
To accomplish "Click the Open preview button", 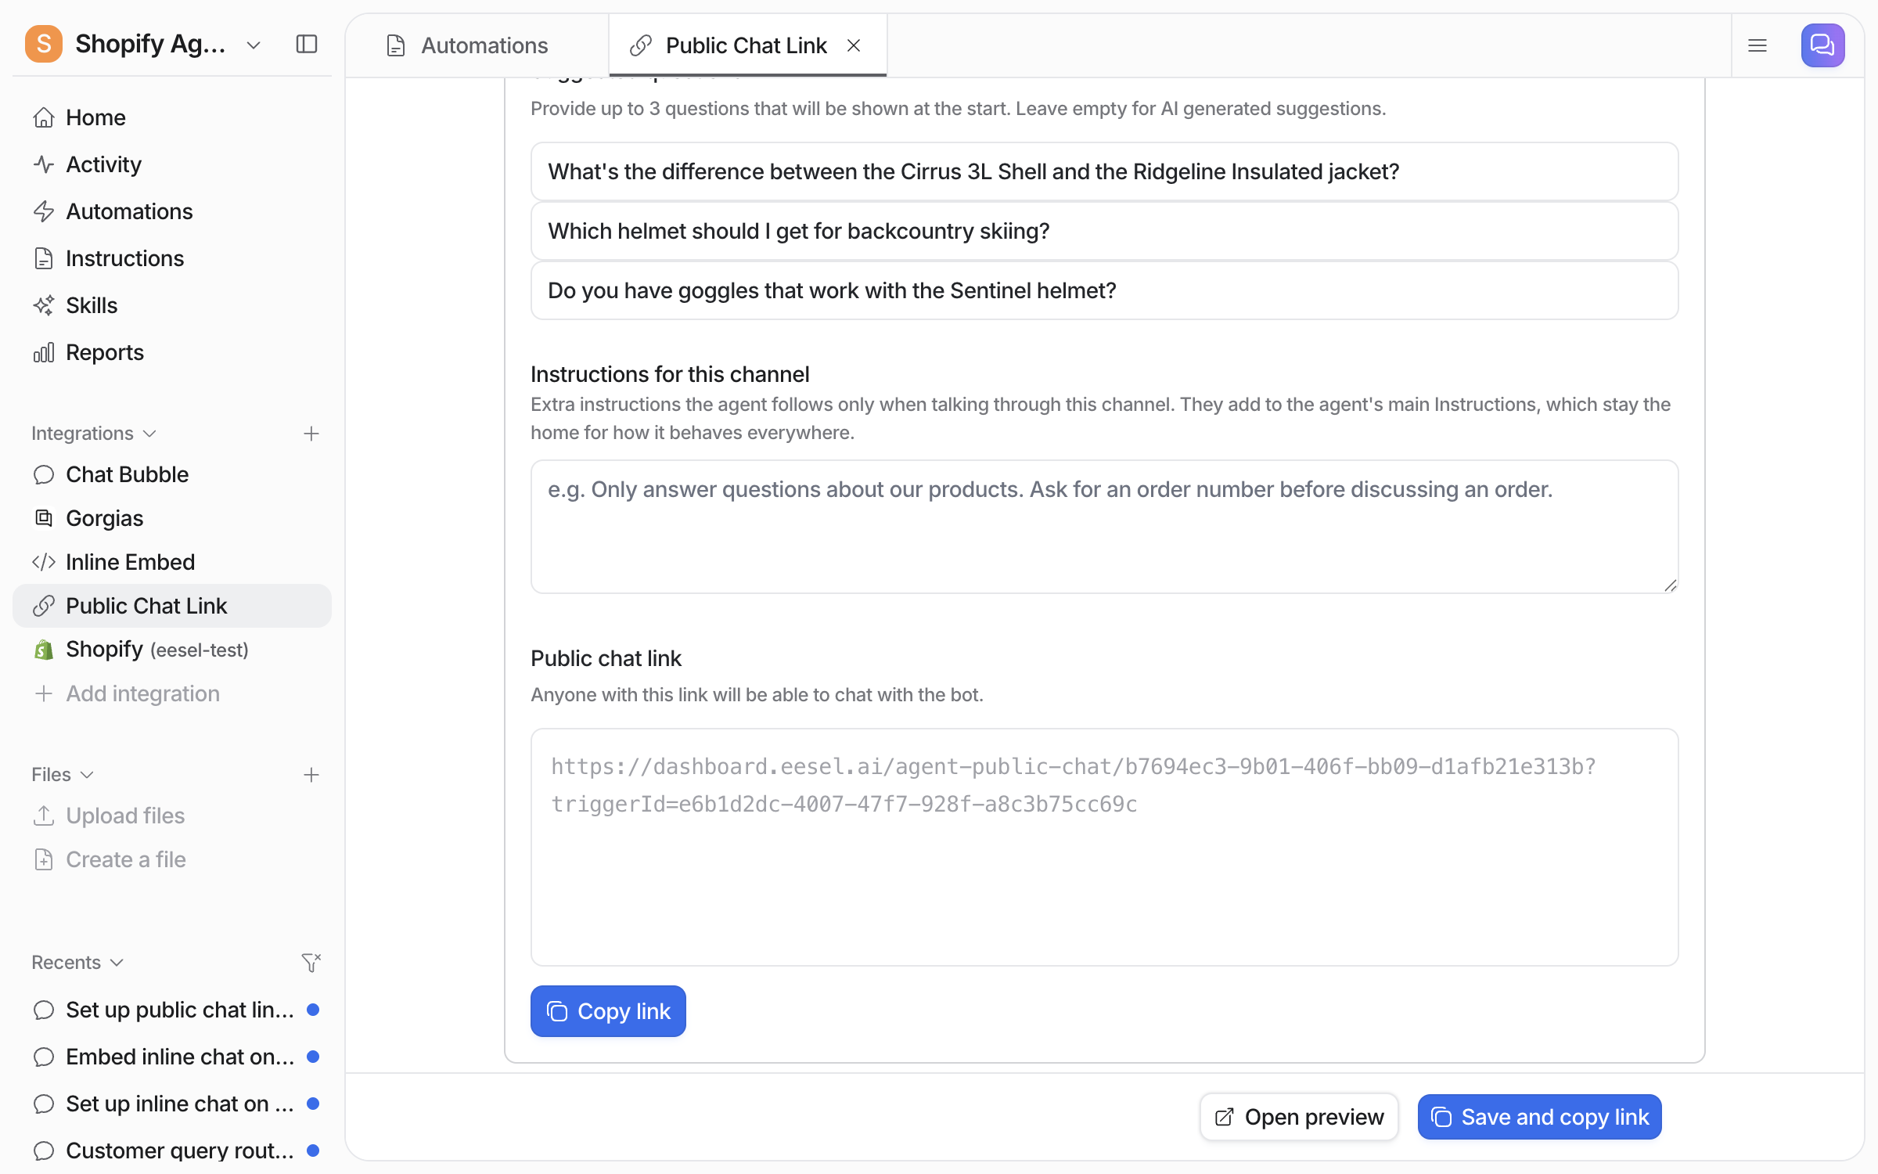I will tap(1299, 1117).
